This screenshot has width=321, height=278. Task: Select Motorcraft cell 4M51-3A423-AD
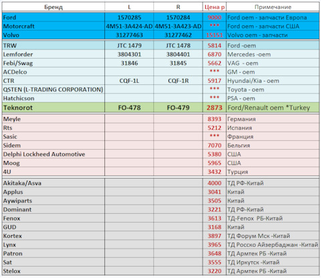point(178,26)
